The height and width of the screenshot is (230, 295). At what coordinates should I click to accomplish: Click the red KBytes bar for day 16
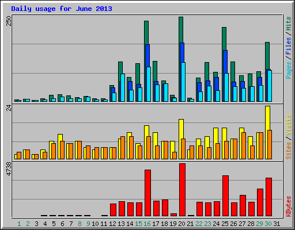(147, 193)
